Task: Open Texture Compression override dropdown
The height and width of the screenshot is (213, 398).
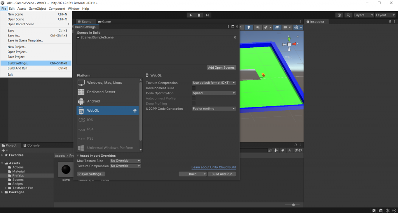Action: coord(126,166)
